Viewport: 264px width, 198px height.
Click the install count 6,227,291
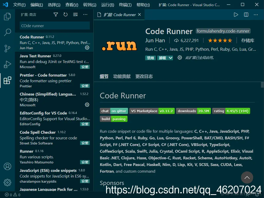pyautogui.click(x=186, y=40)
